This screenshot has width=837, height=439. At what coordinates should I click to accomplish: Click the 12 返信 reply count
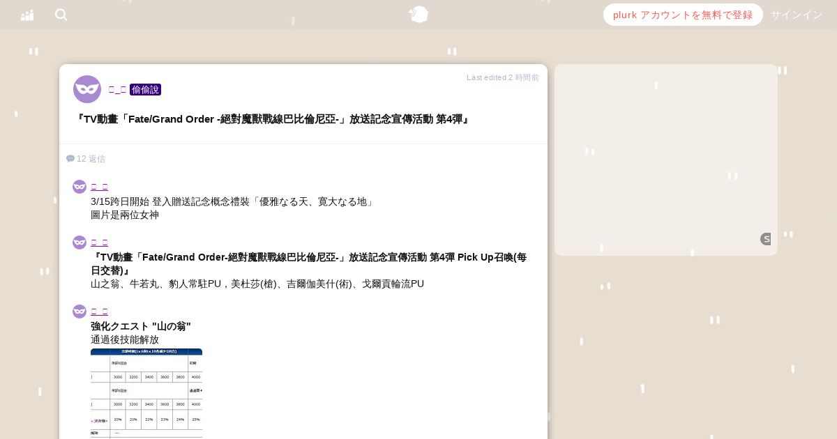click(91, 159)
